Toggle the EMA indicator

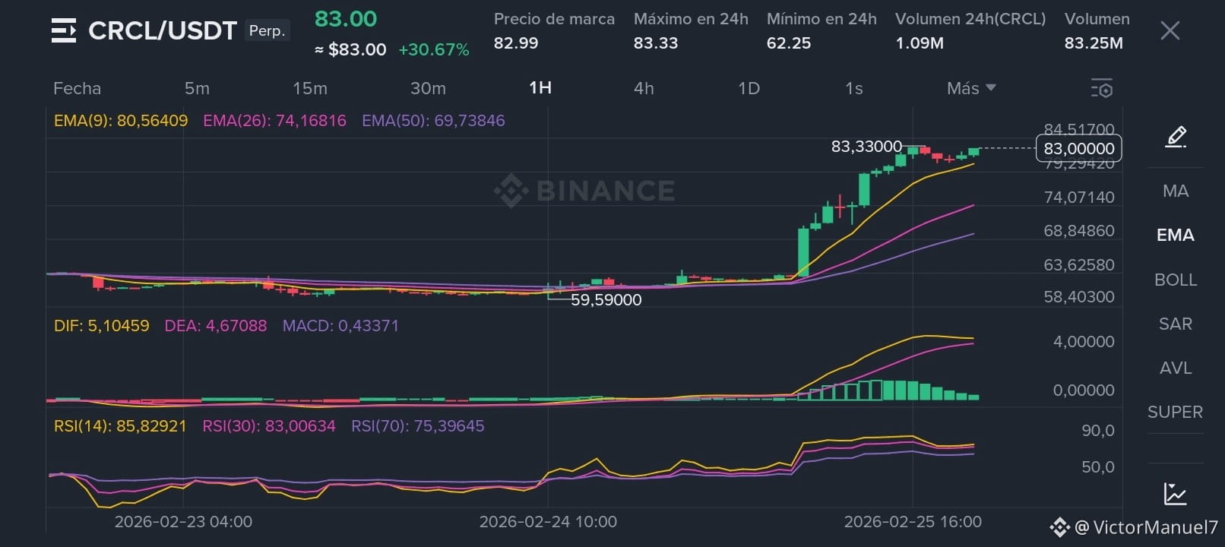[1175, 235]
